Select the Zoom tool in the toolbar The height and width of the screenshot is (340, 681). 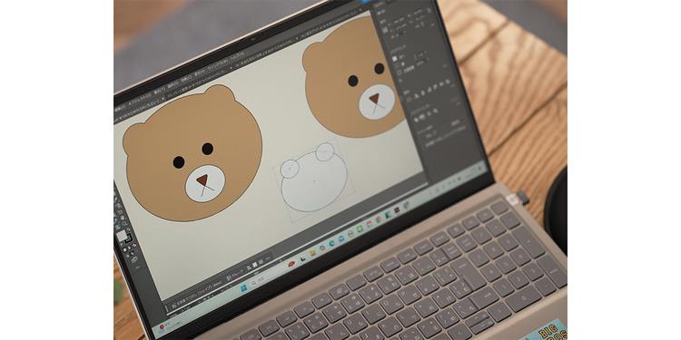[x=124, y=224]
